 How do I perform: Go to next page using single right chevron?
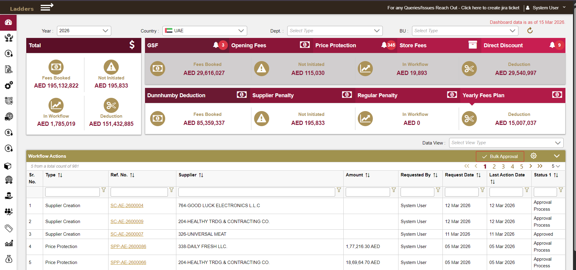click(530, 166)
